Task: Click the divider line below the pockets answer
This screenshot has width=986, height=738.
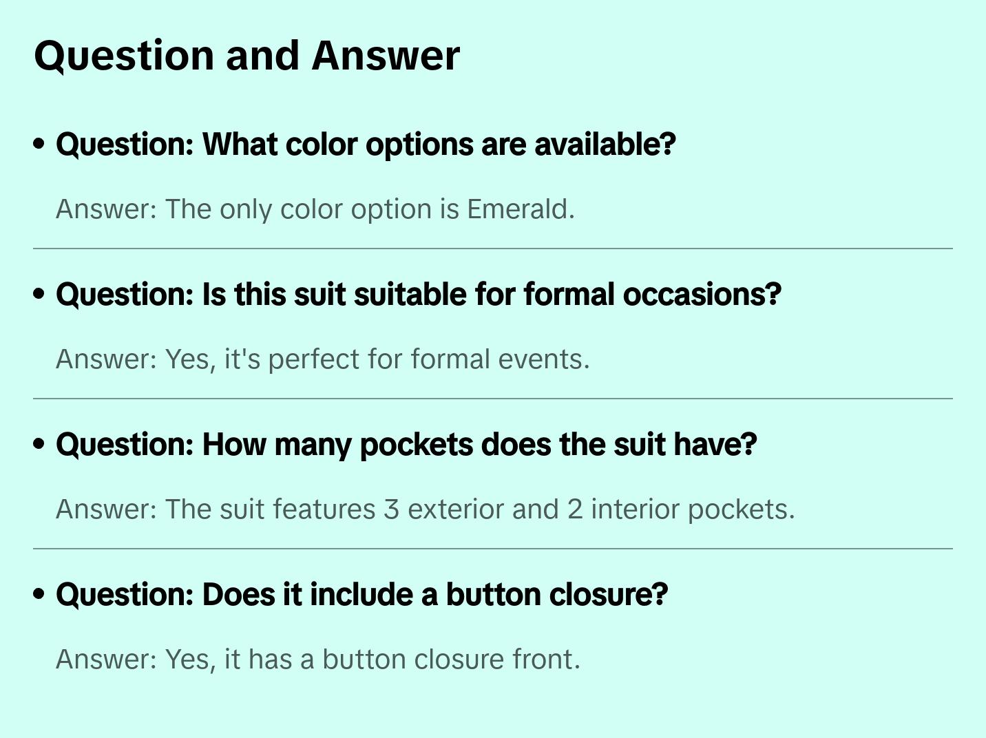Action: pyautogui.click(x=493, y=549)
